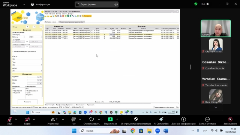This screenshot has height=135, width=240.
Task: Open the Правка menu in M.E.Doc
Action: click(52, 14)
